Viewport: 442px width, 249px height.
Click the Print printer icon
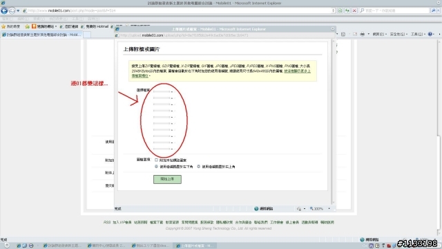pos(362,34)
